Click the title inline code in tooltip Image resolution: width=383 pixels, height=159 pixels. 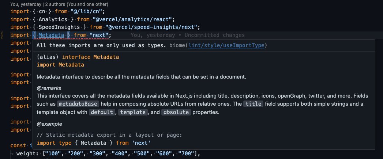tap(253, 104)
